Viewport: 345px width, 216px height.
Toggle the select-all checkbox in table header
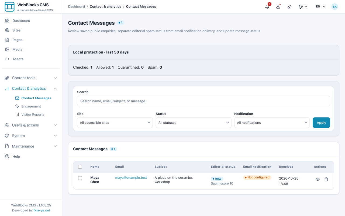click(80, 167)
